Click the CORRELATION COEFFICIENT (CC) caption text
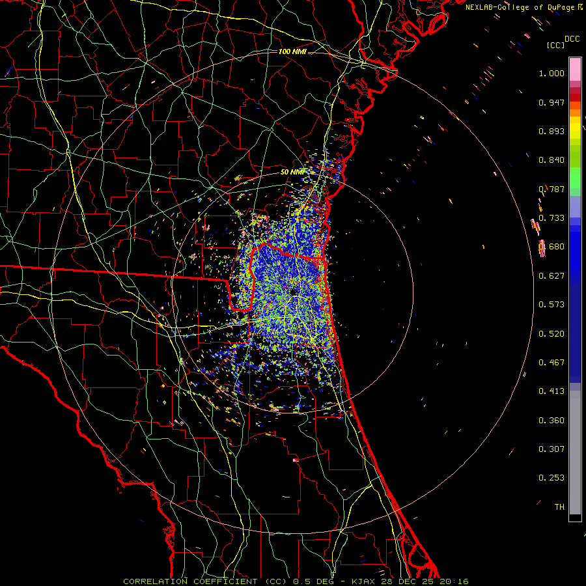The height and width of the screenshot is (586, 586). 205,581
